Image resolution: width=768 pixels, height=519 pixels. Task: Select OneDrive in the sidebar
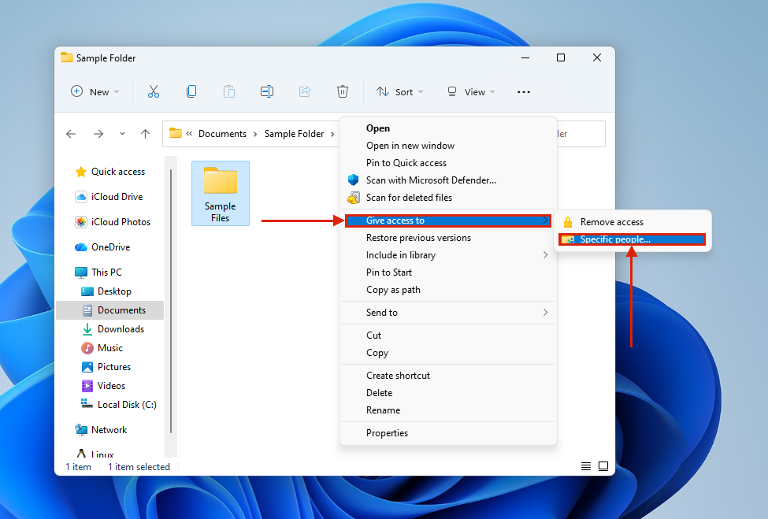point(110,247)
